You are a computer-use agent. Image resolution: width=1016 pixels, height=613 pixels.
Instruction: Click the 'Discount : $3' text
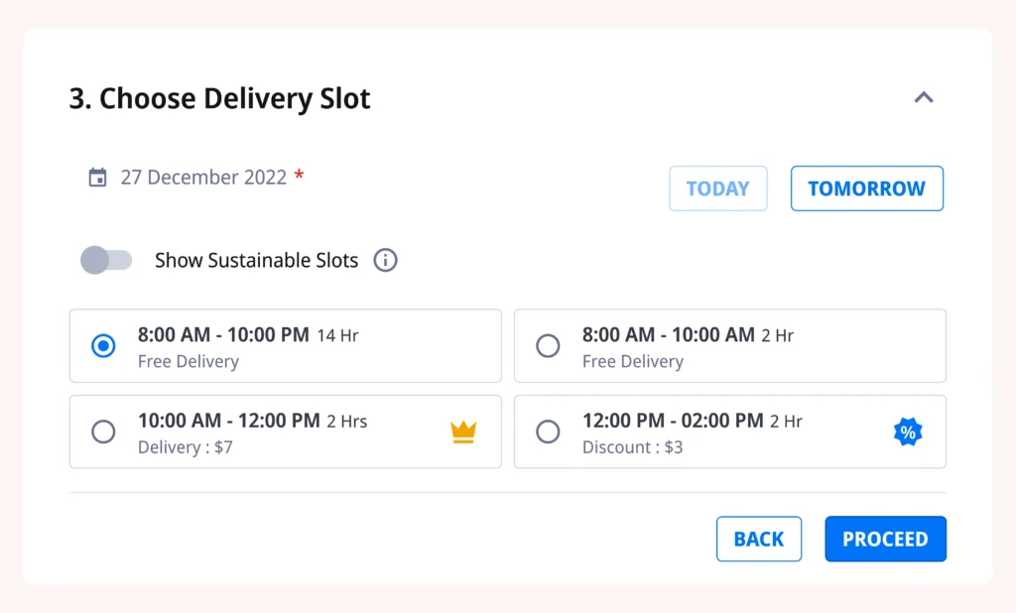click(632, 447)
